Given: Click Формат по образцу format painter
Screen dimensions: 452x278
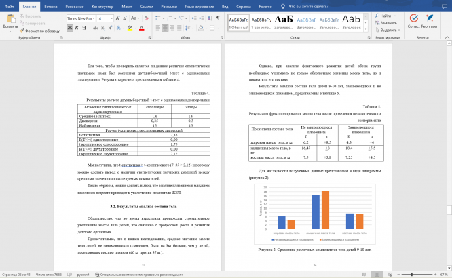Looking at the screenshot, I should [x=39, y=31].
